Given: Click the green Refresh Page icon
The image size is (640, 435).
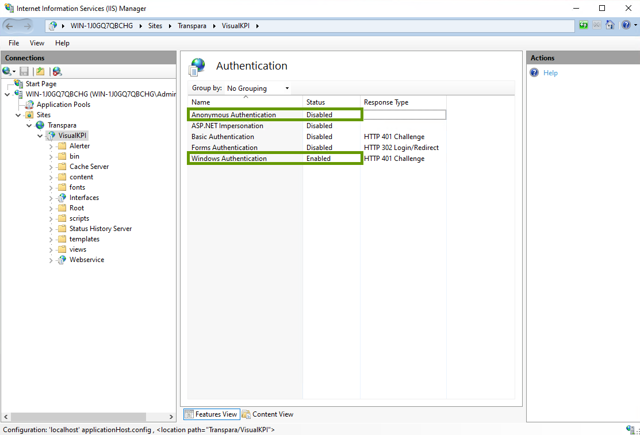Looking at the screenshot, I should point(584,25).
